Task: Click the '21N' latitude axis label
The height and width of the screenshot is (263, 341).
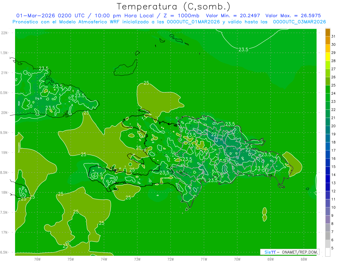Action: click(x=4, y=73)
